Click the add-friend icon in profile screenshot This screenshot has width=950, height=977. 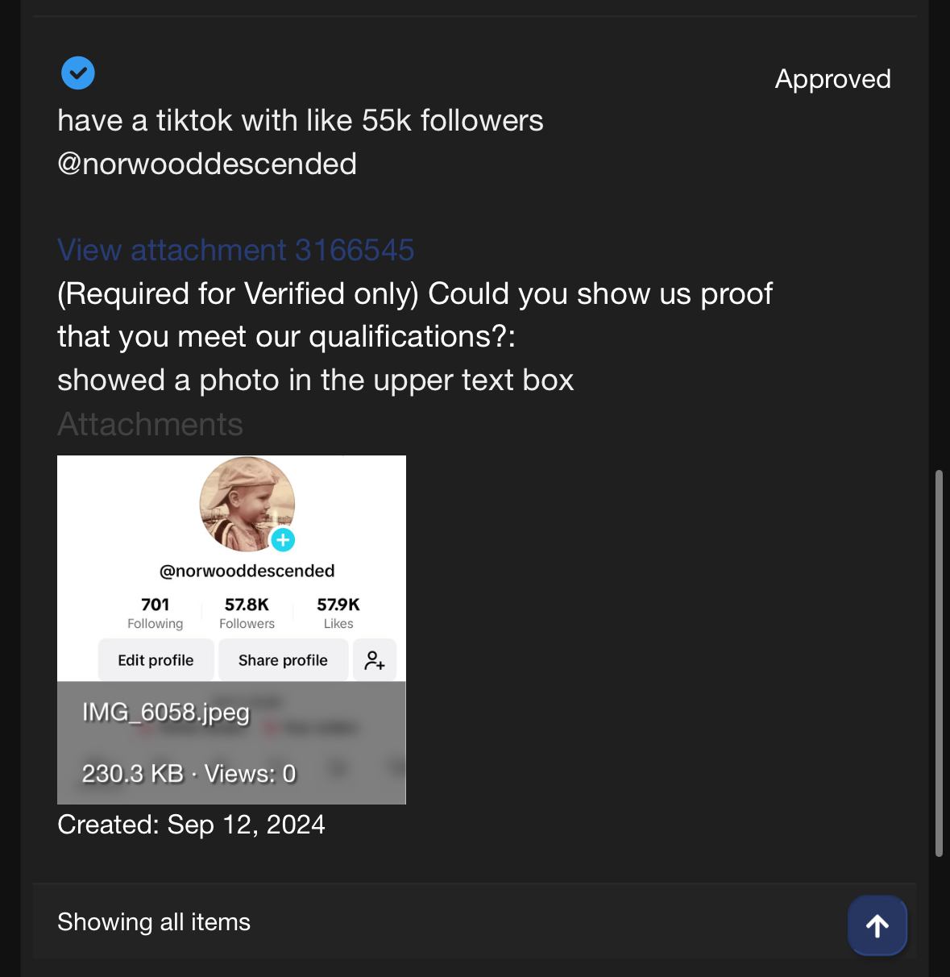pyautogui.click(x=375, y=660)
